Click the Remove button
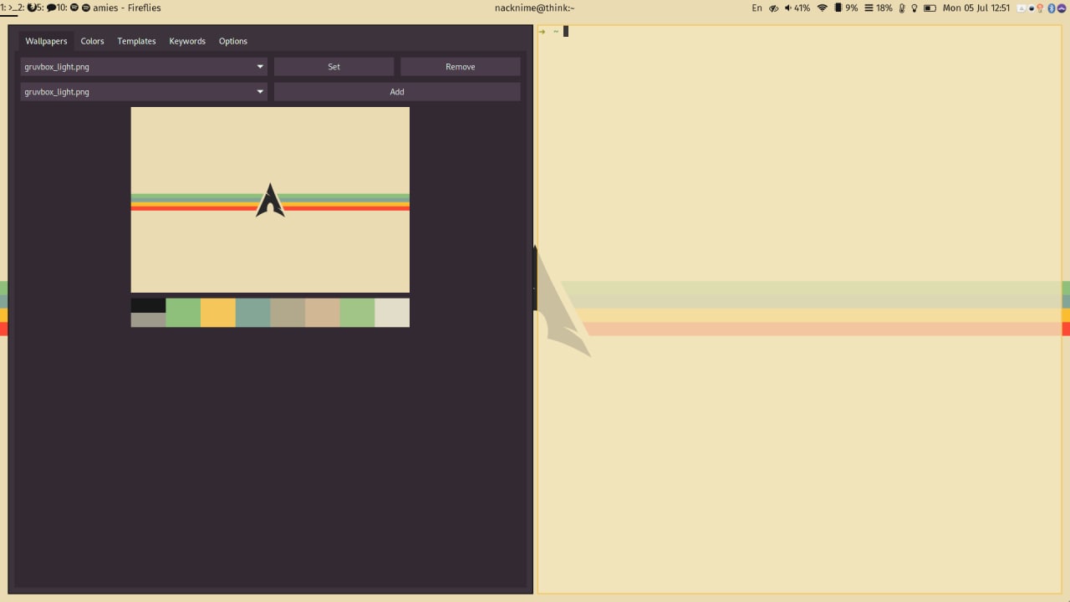 [x=460, y=67]
